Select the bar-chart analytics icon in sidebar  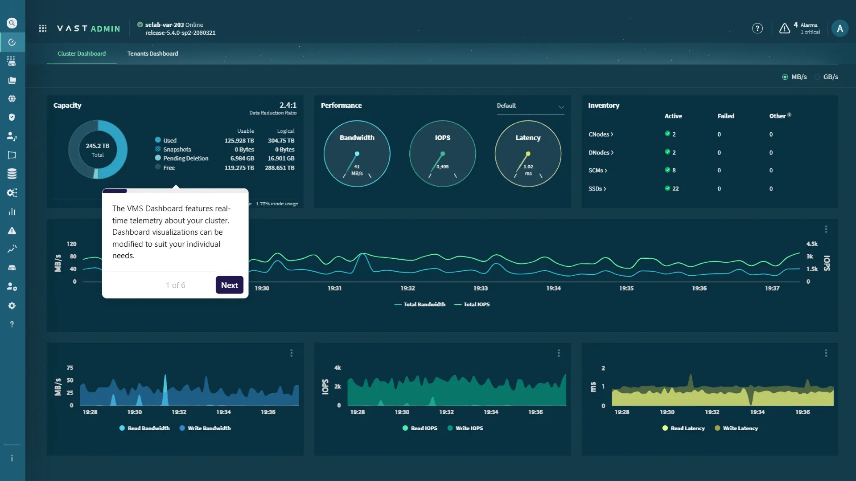coord(12,212)
